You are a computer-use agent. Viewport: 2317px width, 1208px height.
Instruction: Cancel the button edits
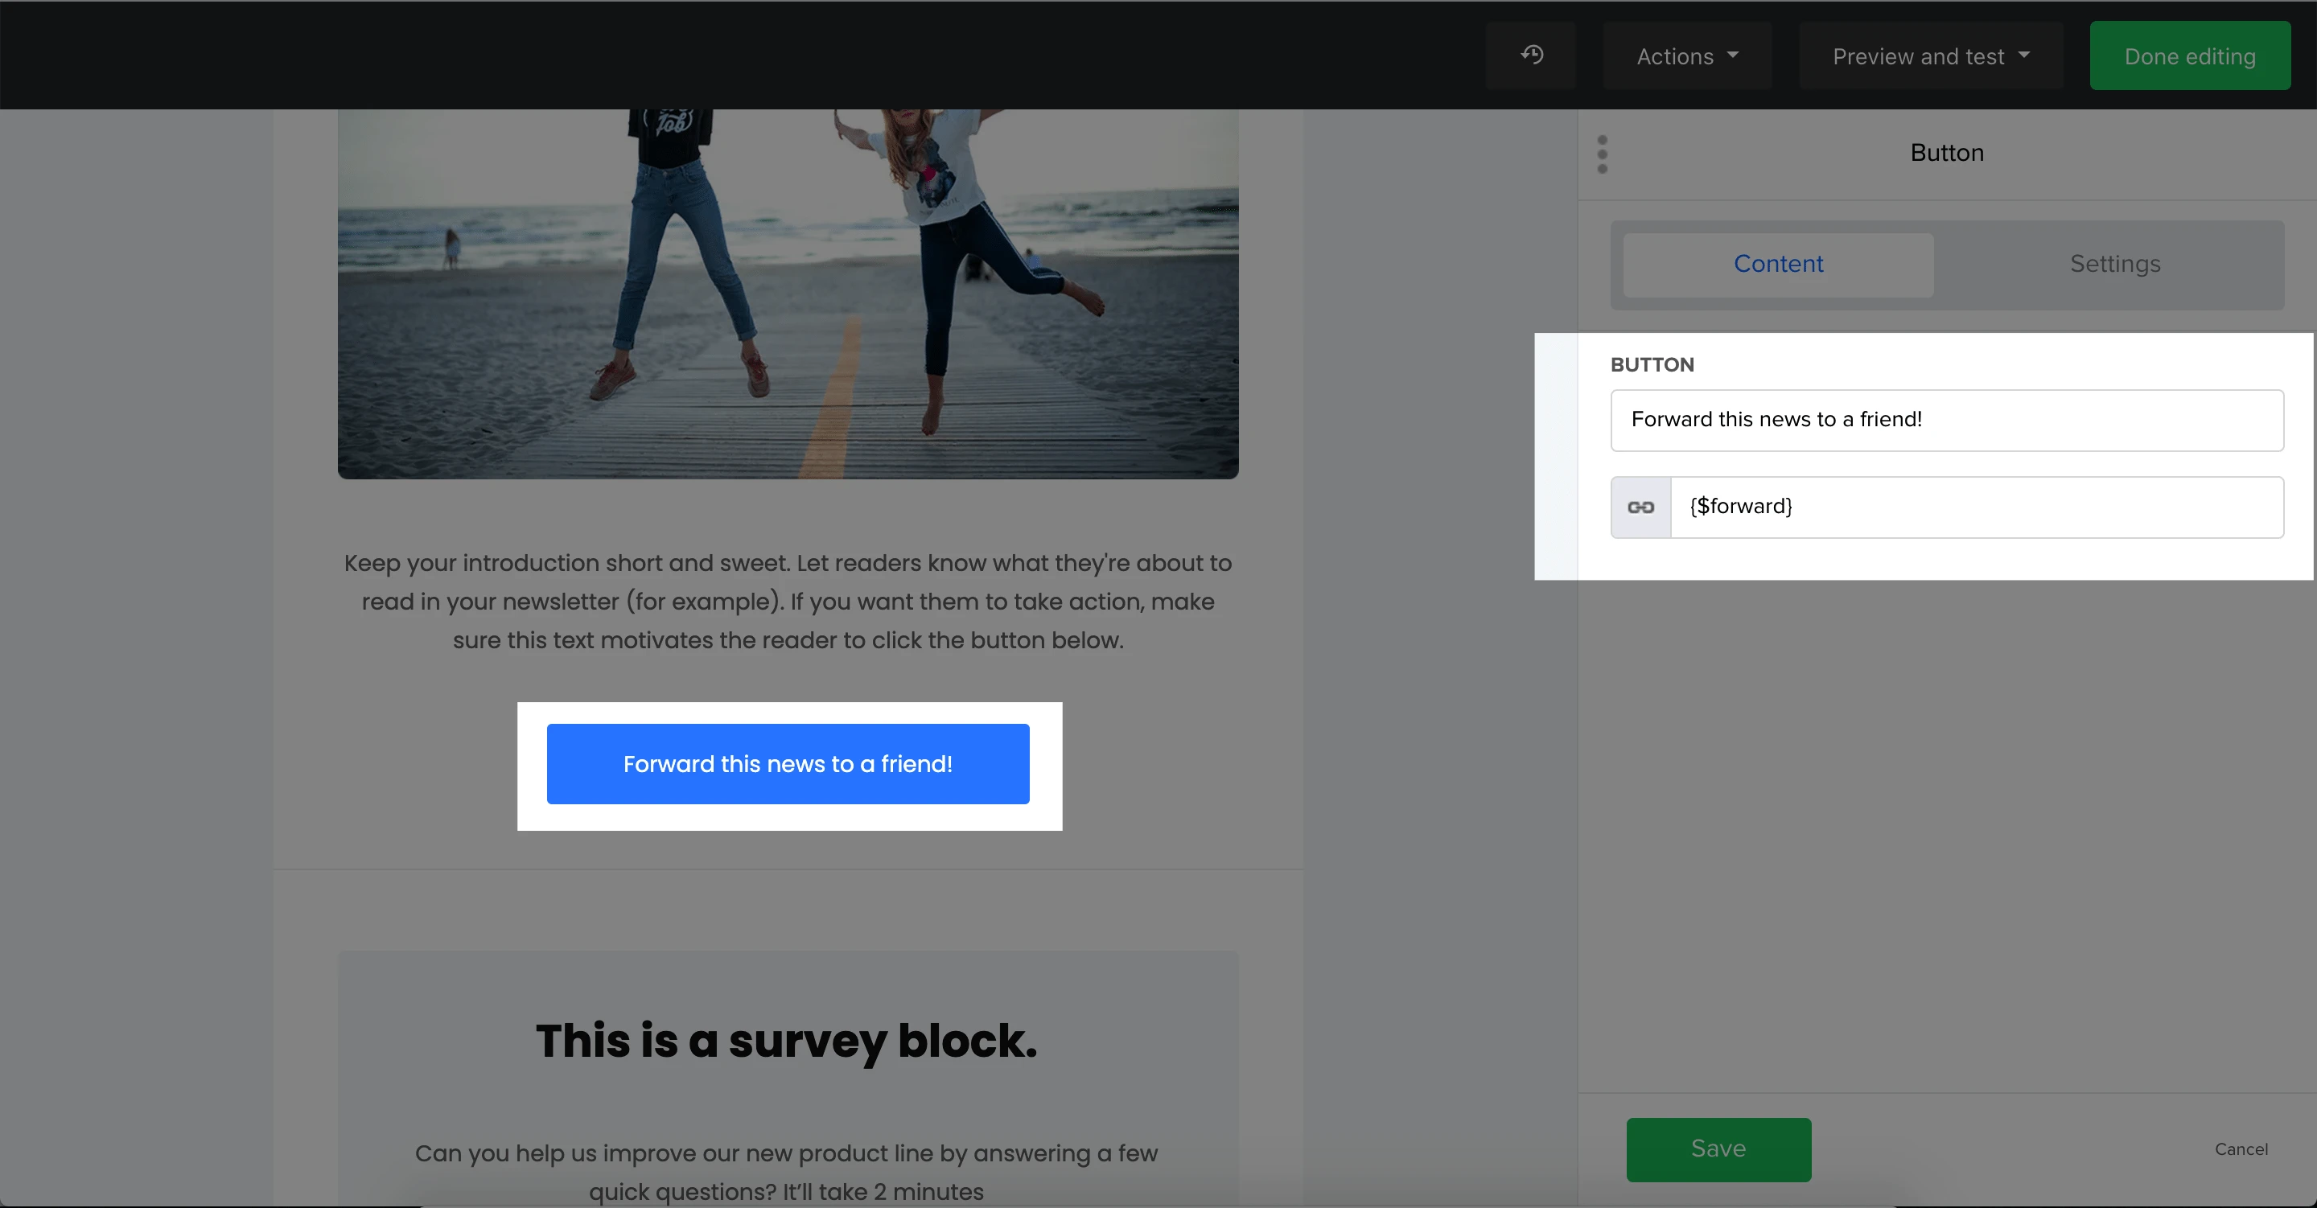[2241, 1148]
